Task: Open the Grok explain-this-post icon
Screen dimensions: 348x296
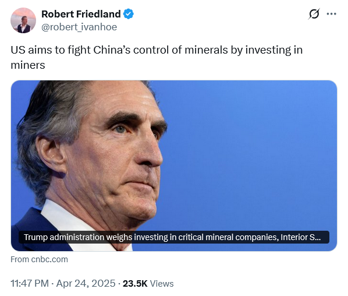Action: click(x=314, y=14)
